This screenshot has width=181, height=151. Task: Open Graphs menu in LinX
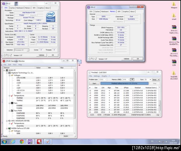tap(104, 76)
